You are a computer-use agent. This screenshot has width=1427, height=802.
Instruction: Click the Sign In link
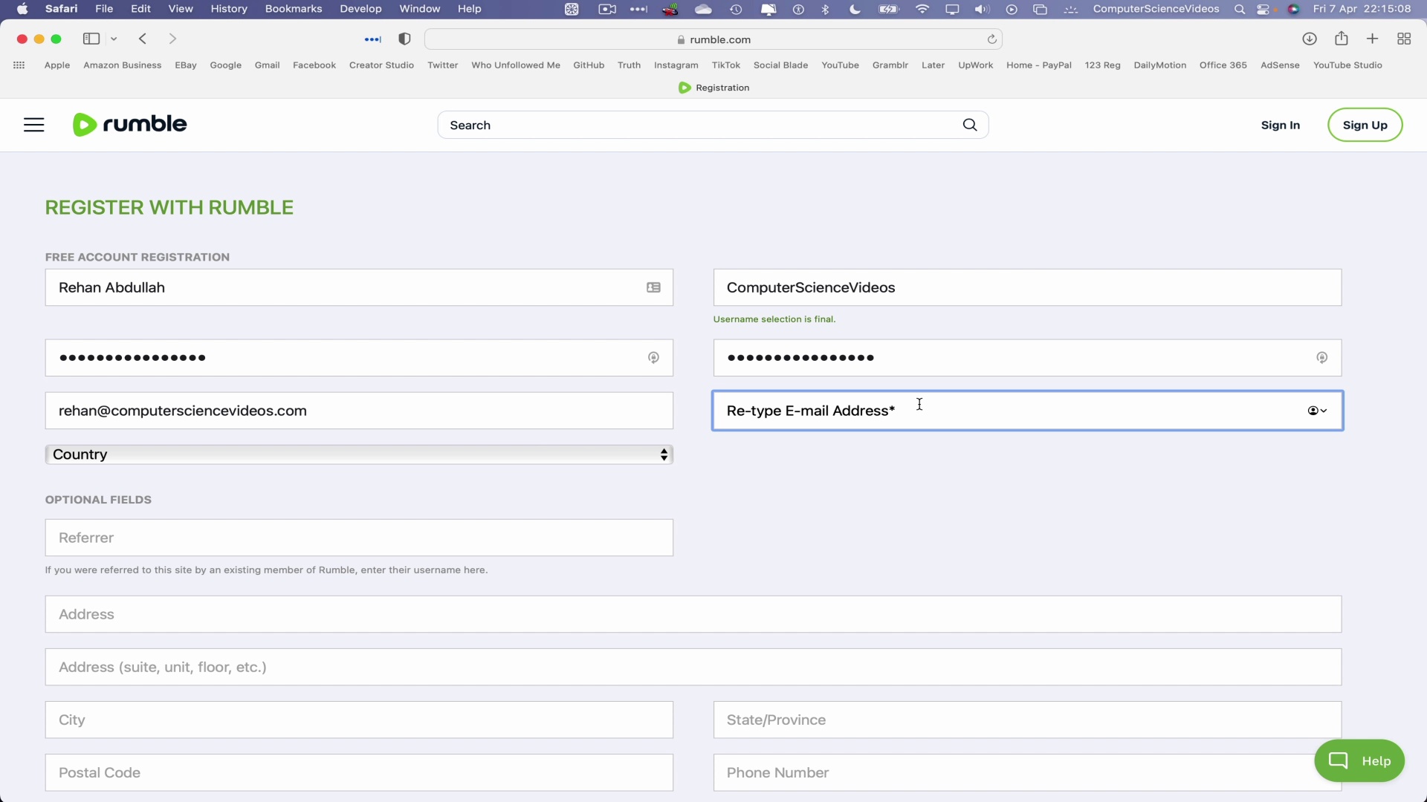tap(1280, 125)
